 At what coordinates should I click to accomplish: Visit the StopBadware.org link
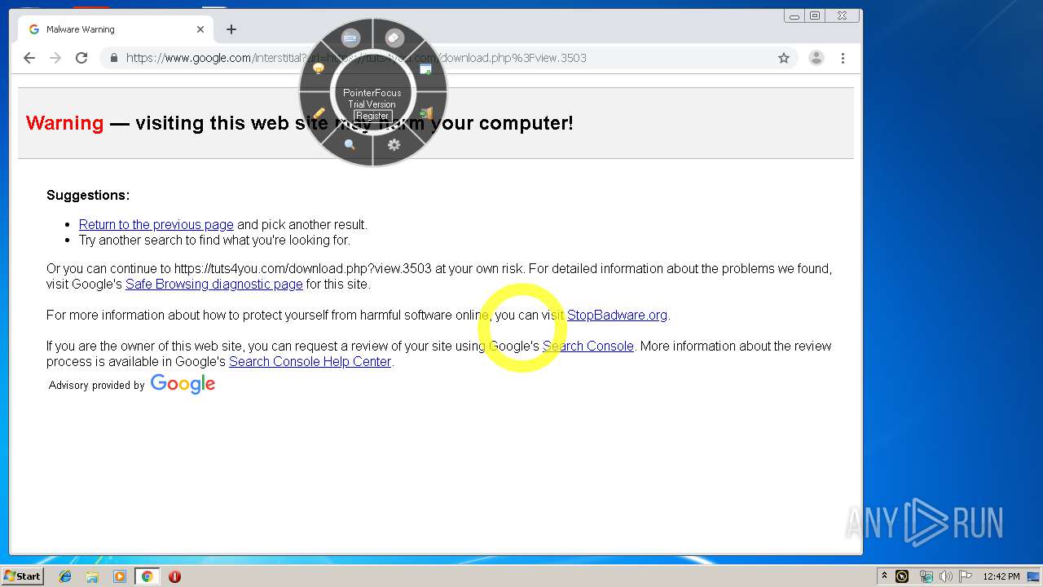tap(617, 315)
